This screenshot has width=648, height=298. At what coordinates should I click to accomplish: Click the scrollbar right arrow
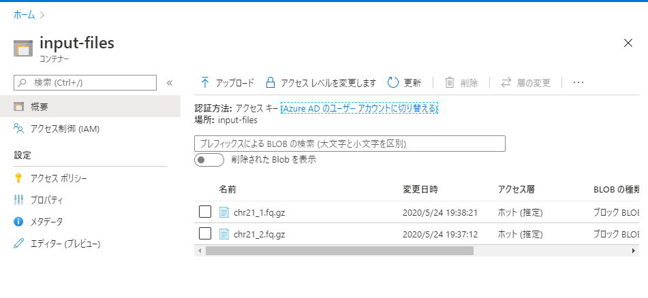coord(634,250)
